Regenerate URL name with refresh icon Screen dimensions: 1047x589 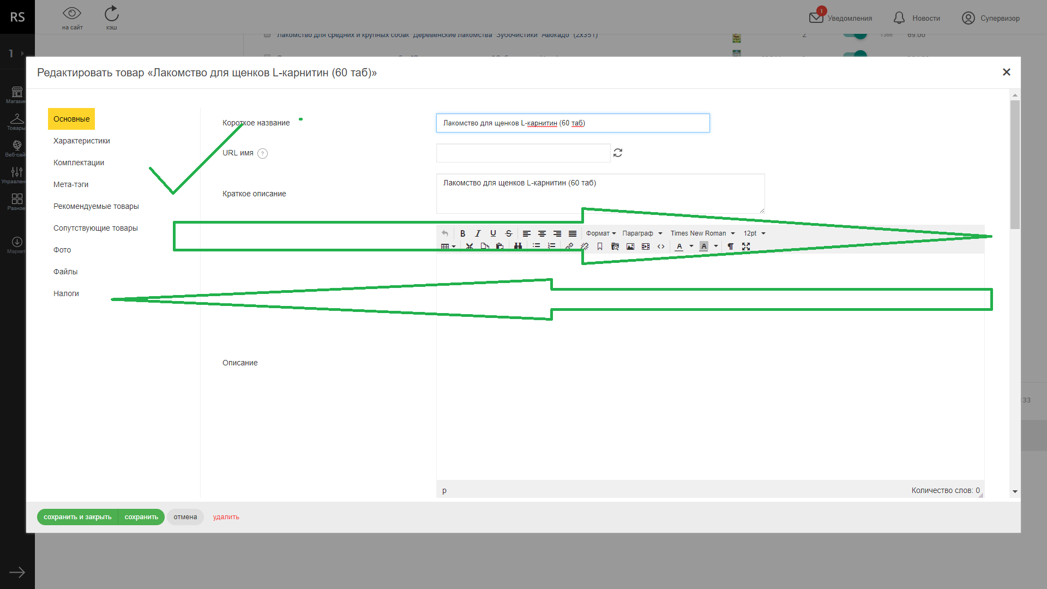tap(618, 153)
